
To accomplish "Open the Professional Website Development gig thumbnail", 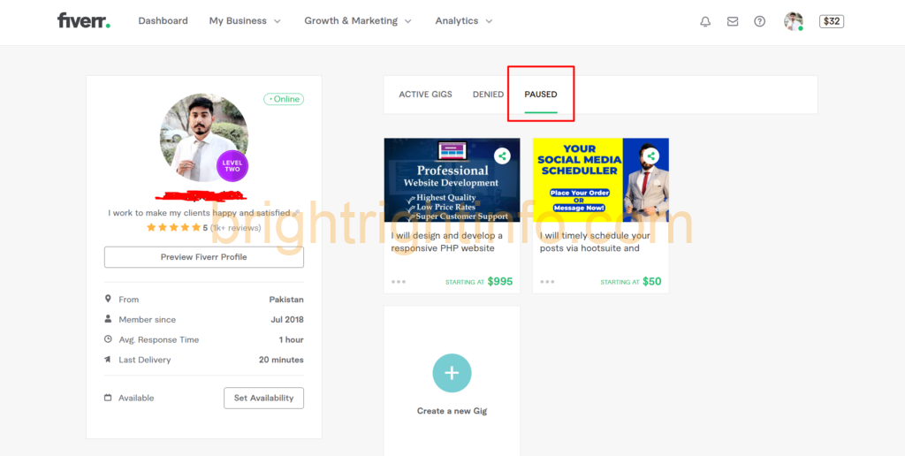I will pyautogui.click(x=452, y=180).
